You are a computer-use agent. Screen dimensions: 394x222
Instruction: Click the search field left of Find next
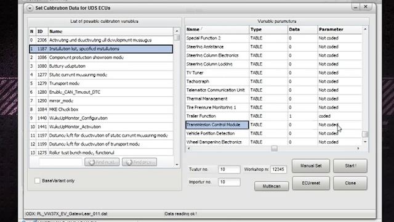(60, 162)
